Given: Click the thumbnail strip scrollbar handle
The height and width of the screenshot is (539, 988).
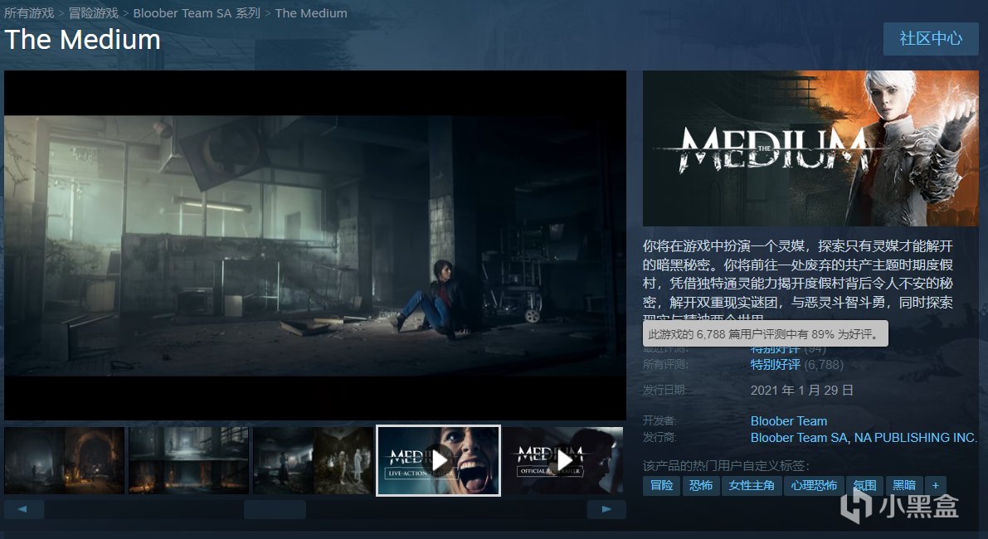Looking at the screenshot, I should pos(275,509).
